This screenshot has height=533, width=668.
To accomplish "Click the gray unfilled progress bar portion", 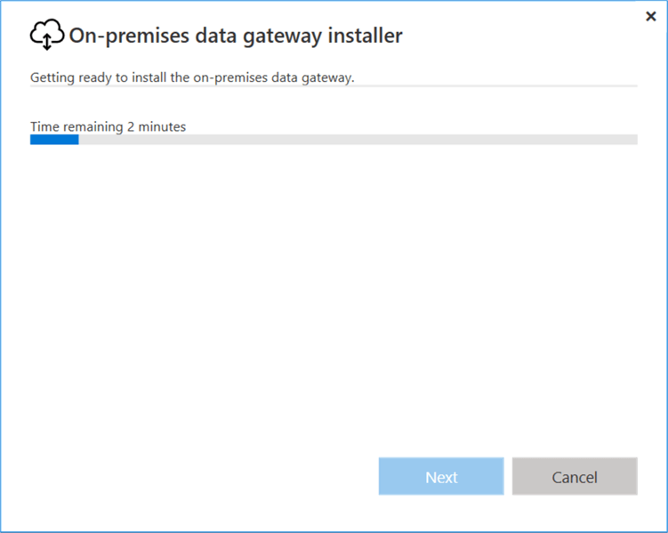I will [x=356, y=140].
